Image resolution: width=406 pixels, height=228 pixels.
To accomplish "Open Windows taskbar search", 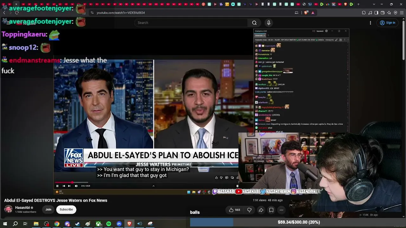I will [15, 224].
